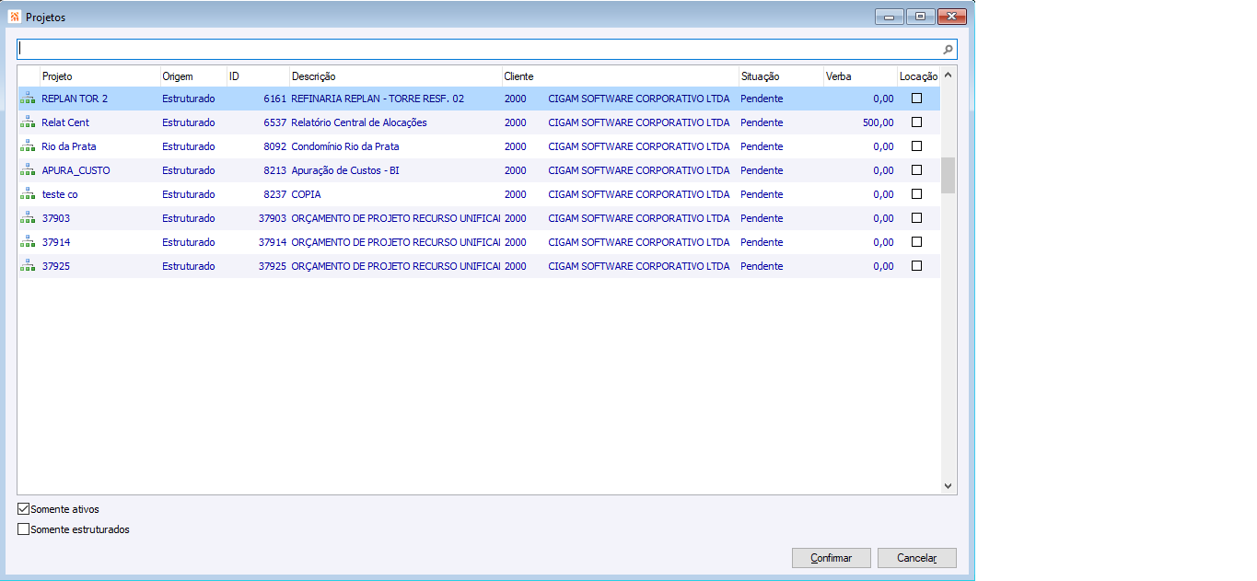Toggle Locação checkbox for Rio da Prata

916,146
